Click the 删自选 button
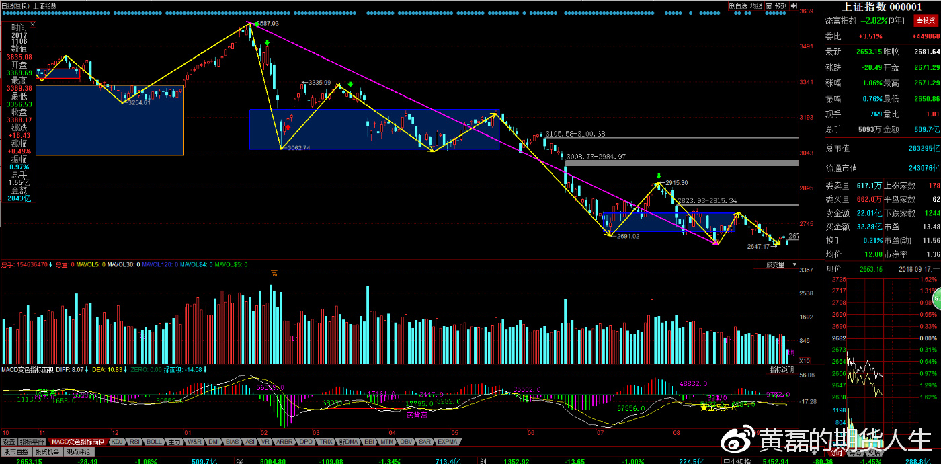 click(737, 5)
